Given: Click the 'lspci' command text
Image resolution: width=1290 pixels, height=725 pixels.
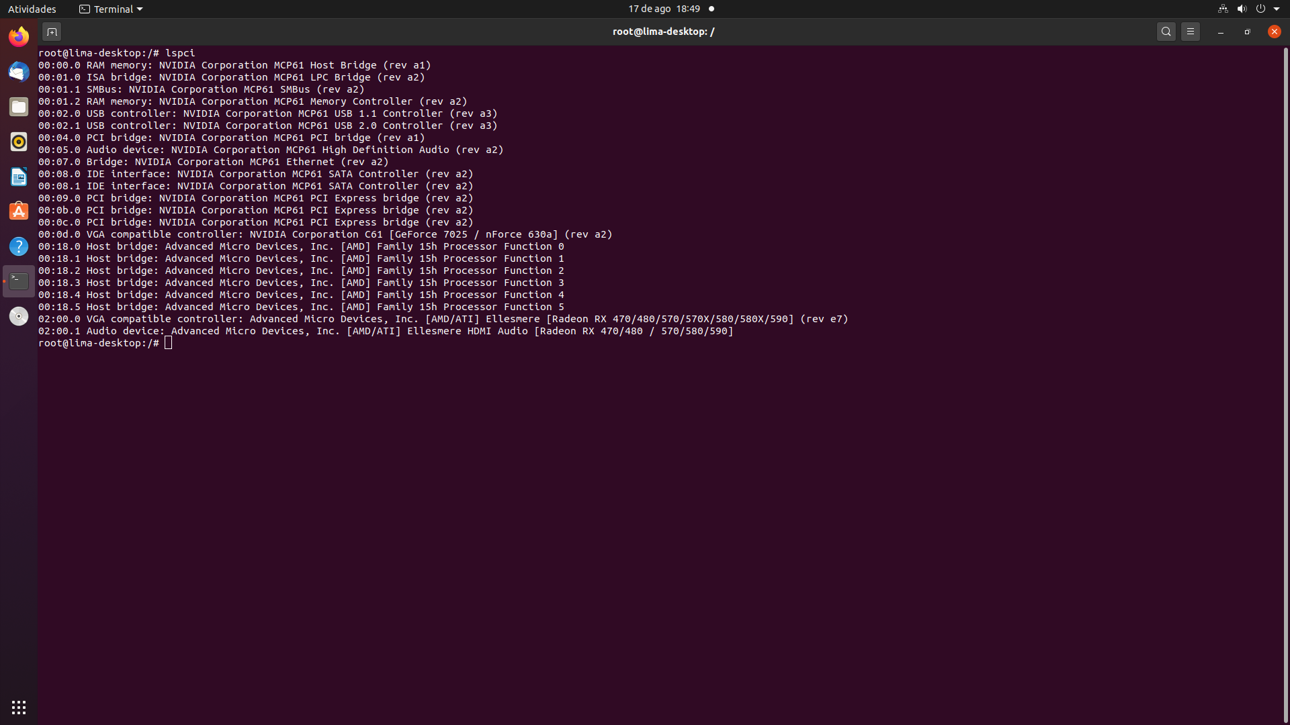Looking at the screenshot, I should 180,53.
